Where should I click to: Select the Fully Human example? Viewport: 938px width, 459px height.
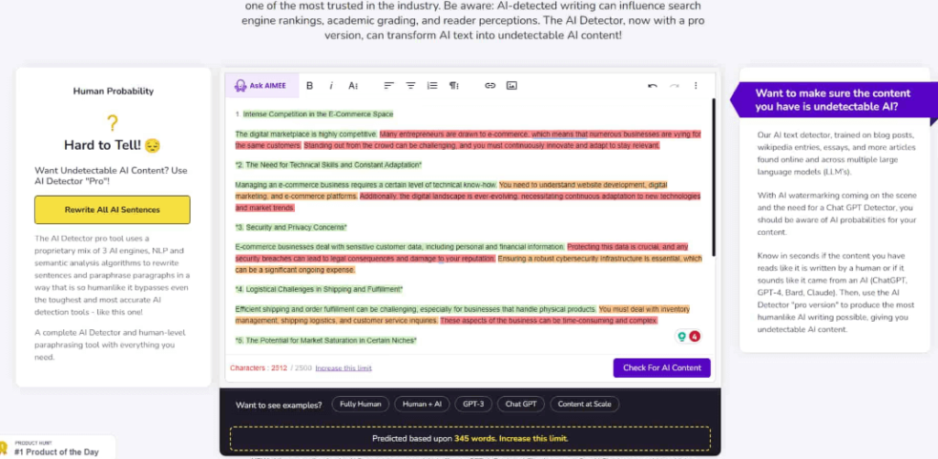pos(360,404)
